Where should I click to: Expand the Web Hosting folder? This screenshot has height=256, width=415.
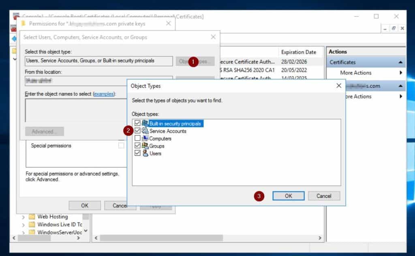[23, 217]
